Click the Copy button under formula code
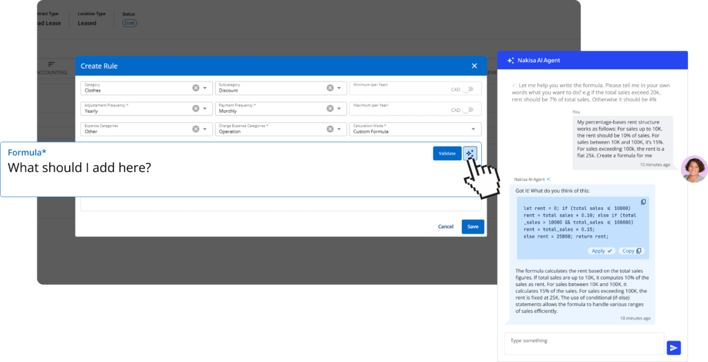 [x=631, y=251]
